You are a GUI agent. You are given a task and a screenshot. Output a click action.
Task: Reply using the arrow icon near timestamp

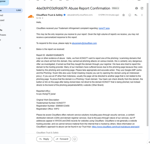[136, 15]
